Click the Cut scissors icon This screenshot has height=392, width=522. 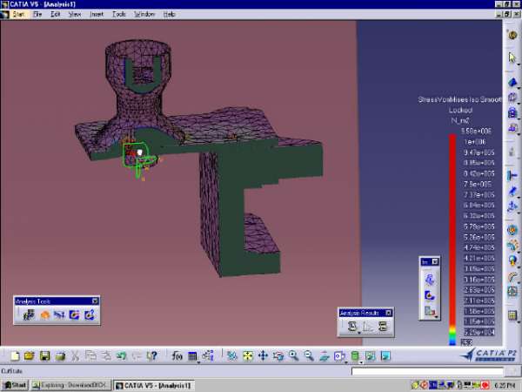[x=75, y=356]
